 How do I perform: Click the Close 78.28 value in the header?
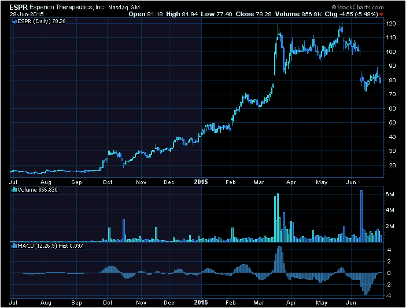[253, 14]
